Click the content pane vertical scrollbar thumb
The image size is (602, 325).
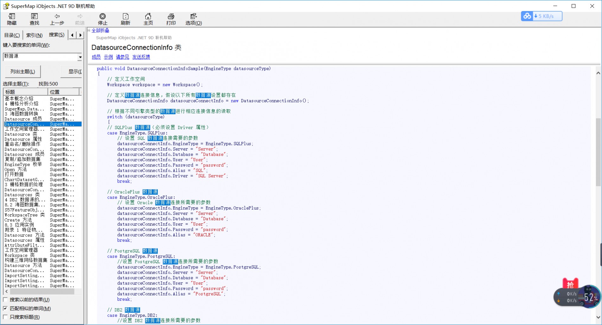pos(598,152)
